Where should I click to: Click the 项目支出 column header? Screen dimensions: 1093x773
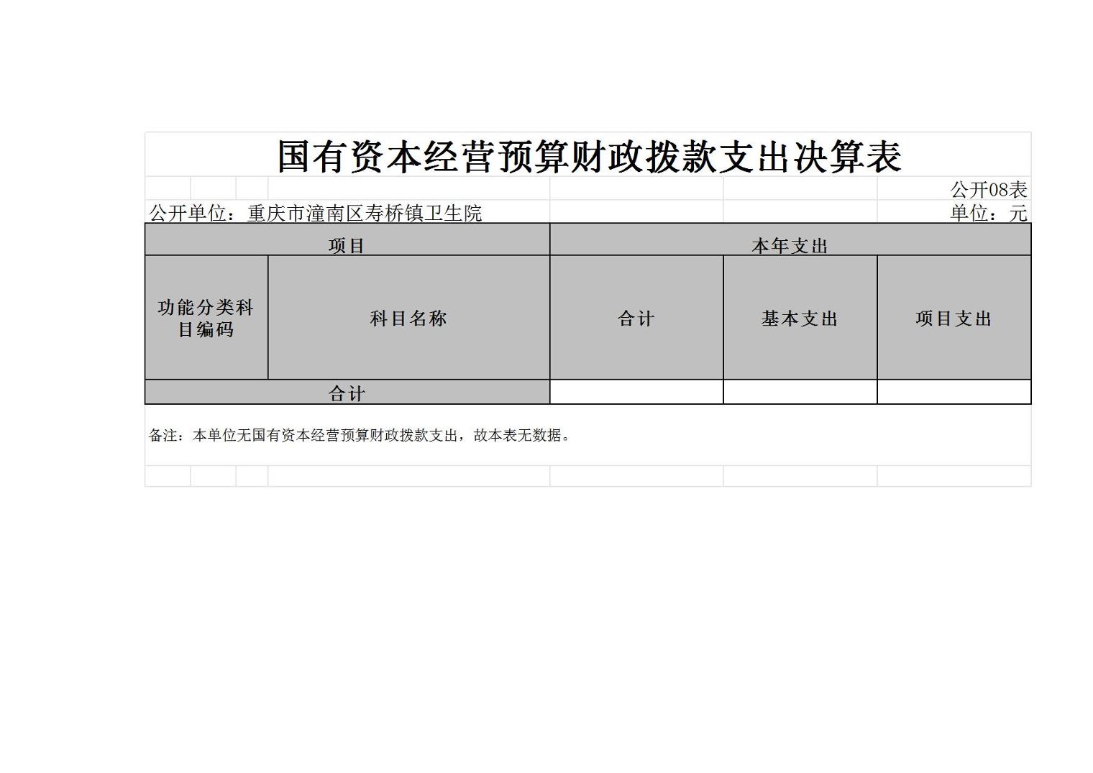(x=954, y=318)
